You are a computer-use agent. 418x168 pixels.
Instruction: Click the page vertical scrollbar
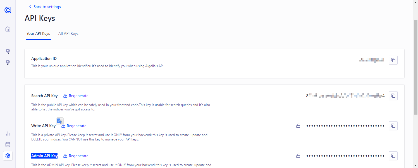point(415,67)
